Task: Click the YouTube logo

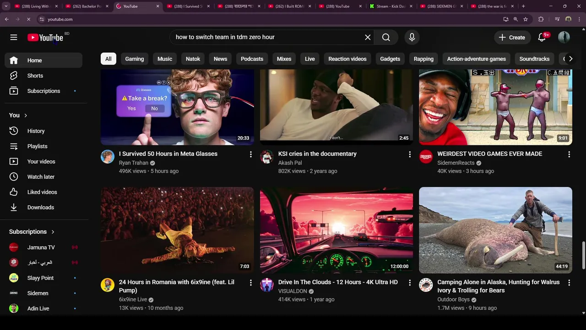Action: [45, 38]
